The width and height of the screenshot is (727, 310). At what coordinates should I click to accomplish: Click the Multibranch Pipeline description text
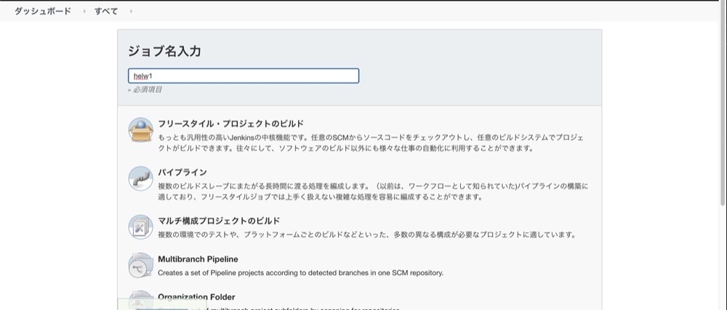click(300, 273)
